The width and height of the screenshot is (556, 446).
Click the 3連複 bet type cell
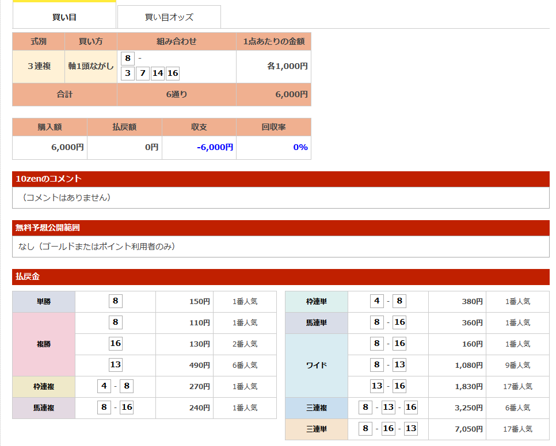click(x=39, y=66)
